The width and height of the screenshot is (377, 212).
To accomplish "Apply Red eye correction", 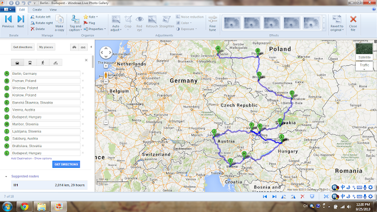I will click(140, 23).
